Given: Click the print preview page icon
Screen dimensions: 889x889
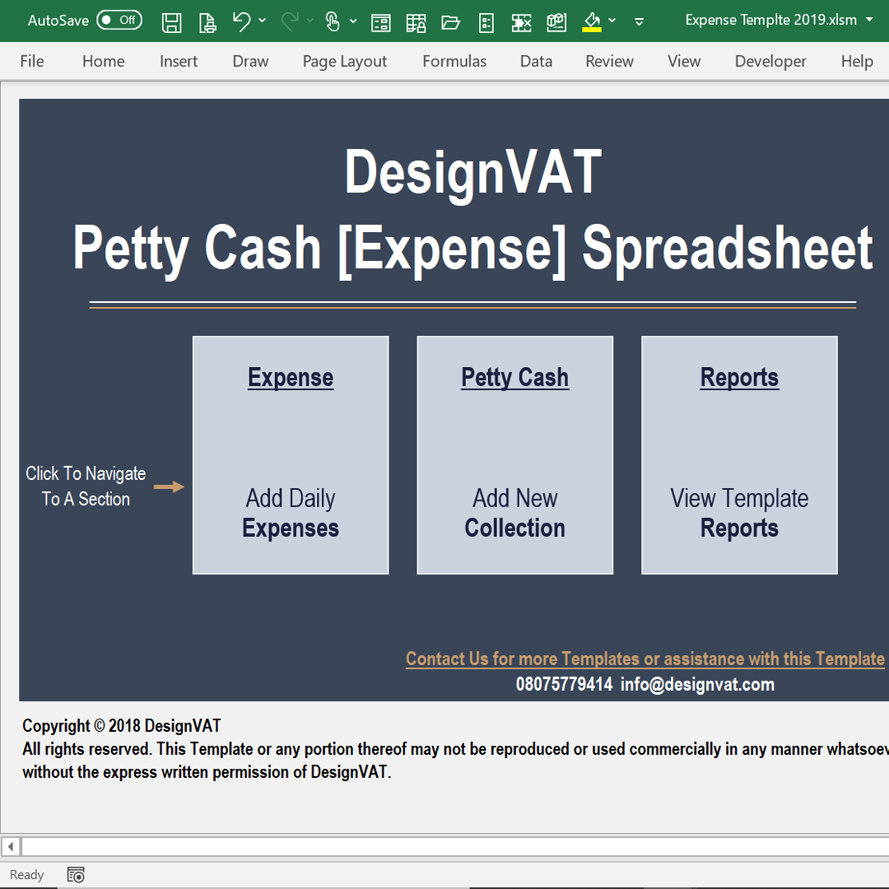Looking at the screenshot, I should [x=209, y=22].
